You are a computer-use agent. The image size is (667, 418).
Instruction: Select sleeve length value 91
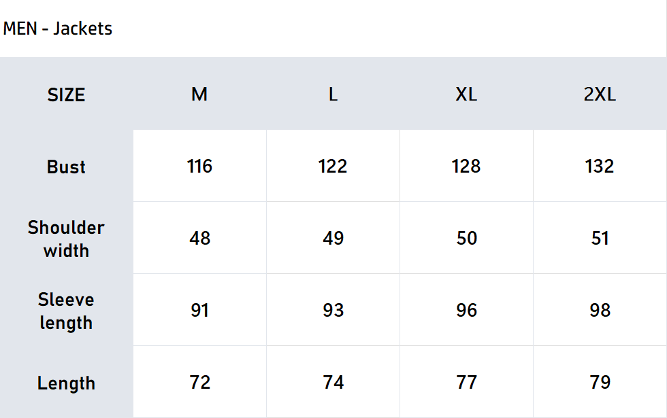[x=199, y=310]
